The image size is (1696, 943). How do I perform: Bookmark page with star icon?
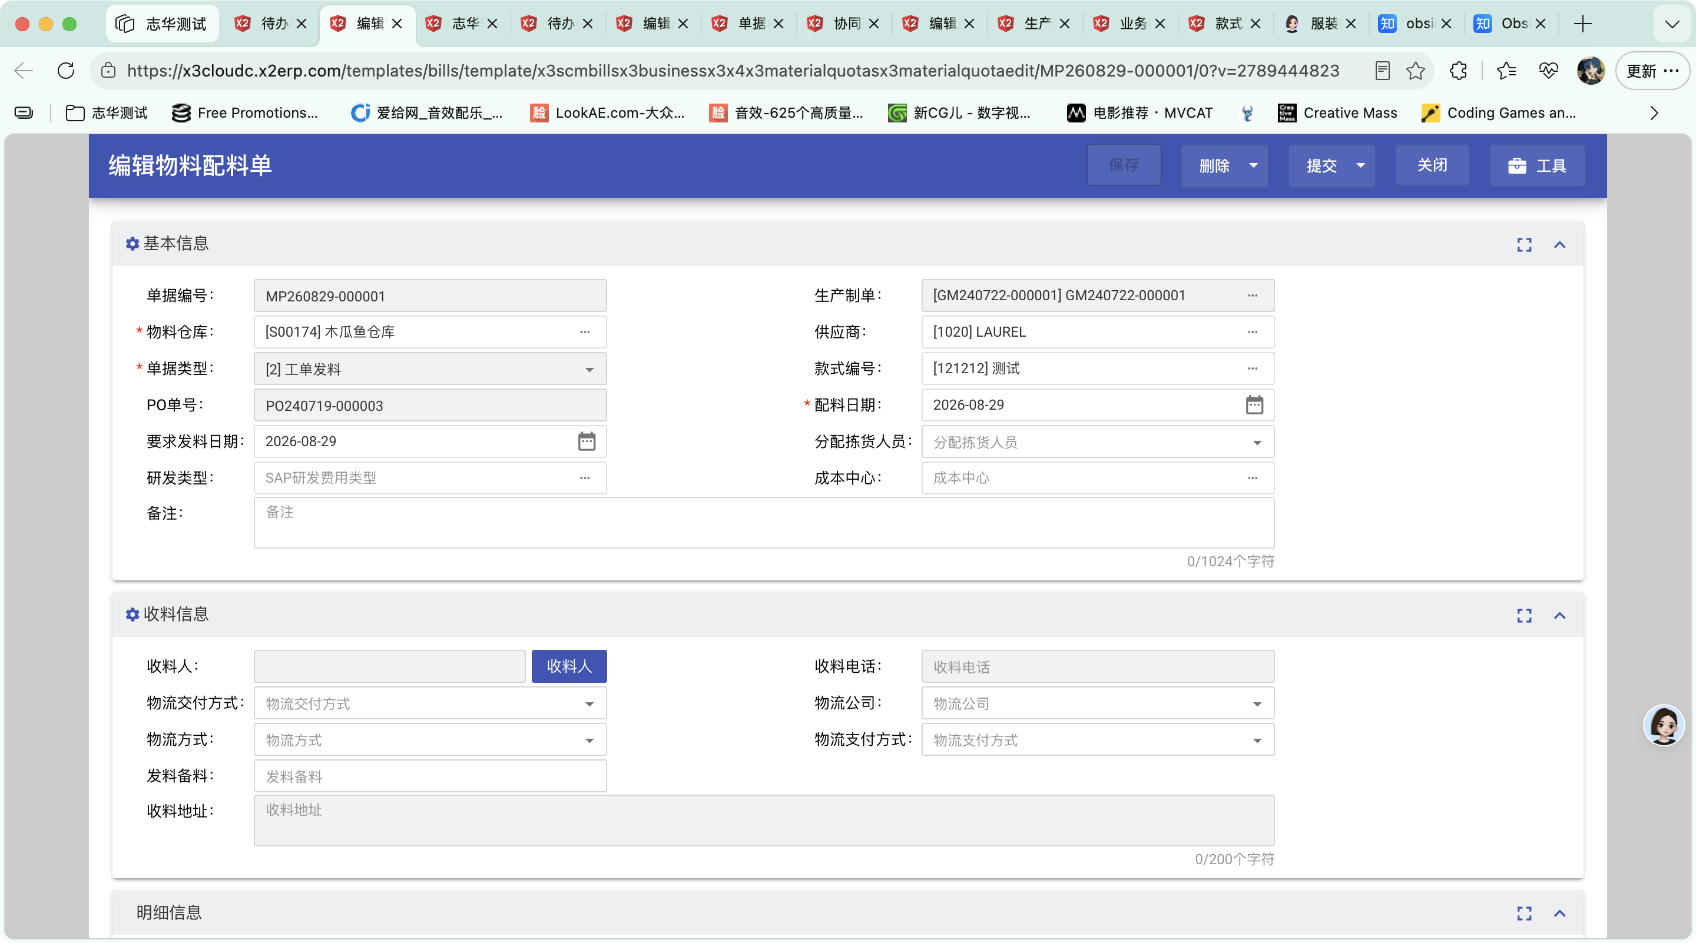1416,71
